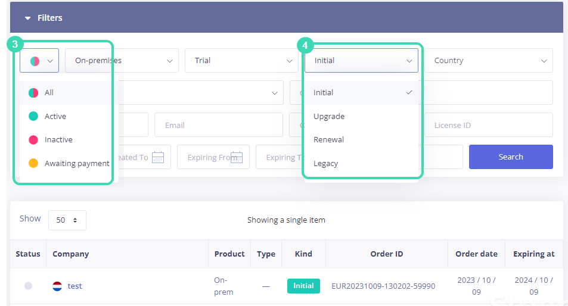Expand the Trial type dropdown
This screenshot has width=568, height=306.
[241, 61]
